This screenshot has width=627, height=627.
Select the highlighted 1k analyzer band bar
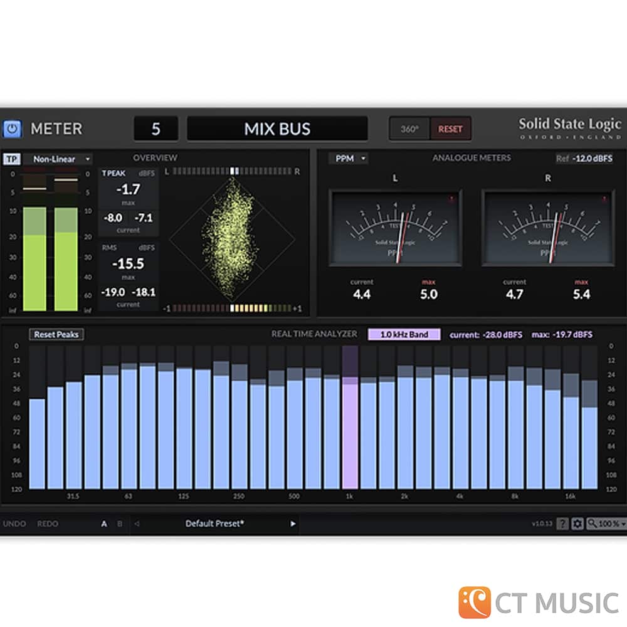350,417
